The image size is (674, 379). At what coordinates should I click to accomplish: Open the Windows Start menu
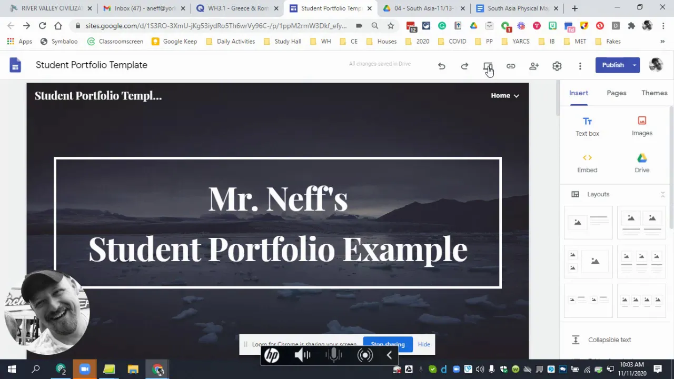(12, 369)
